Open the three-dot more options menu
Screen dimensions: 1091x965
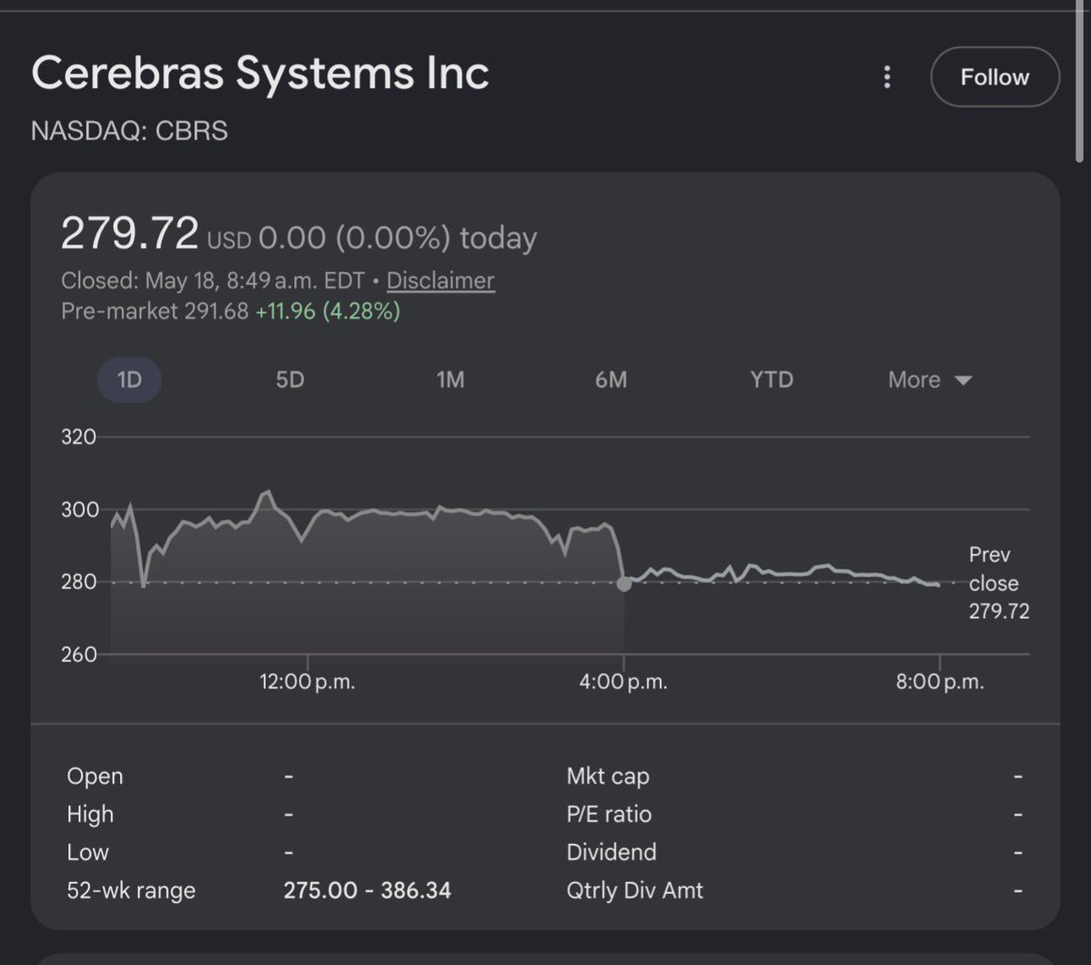coord(886,76)
